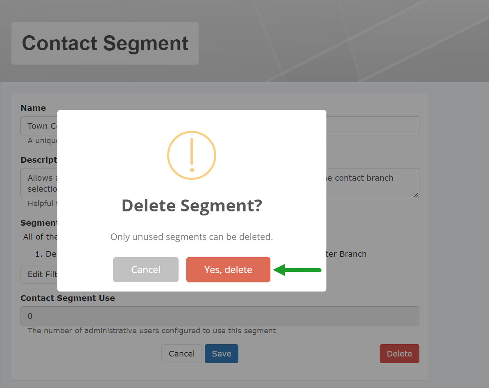Cancel editing the contact segment form
This screenshot has width=489, height=388.
pyautogui.click(x=181, y=353)
